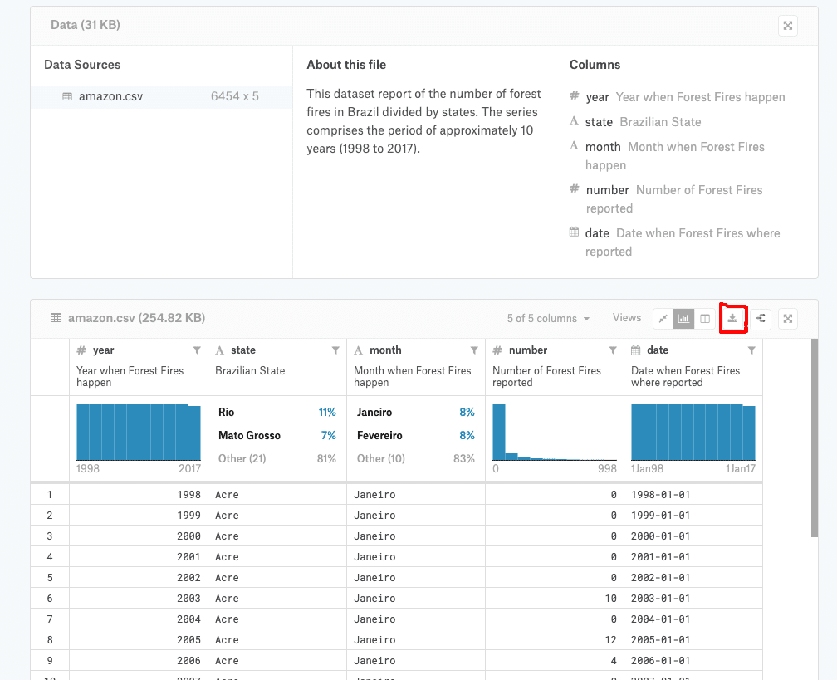Click 'Mato Grosso' 7% in state summary
The width and height of the screenshot is (837, 680).
pyautogui.click(x=277, y=436)
